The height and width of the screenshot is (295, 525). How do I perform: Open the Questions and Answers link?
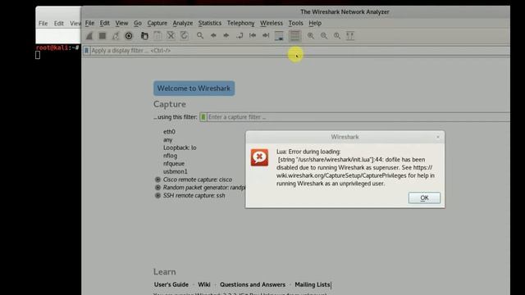(x=253, y=284)
